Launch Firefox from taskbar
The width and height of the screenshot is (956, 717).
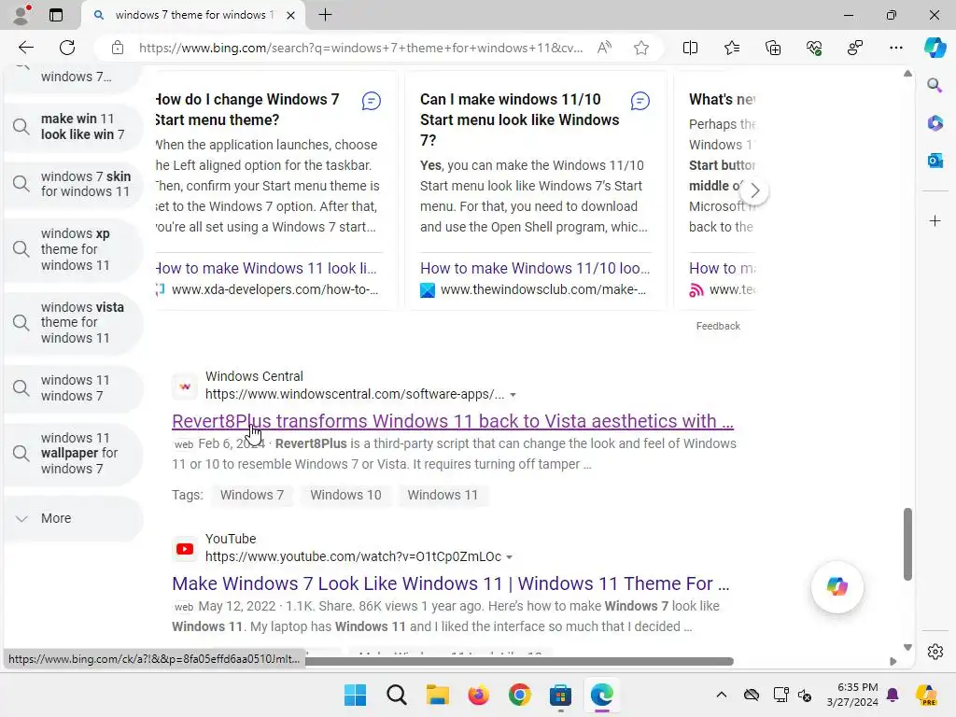479,695
